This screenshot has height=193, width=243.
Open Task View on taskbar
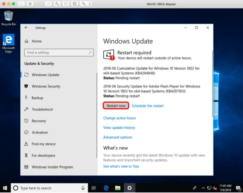(x=94, y=188)
